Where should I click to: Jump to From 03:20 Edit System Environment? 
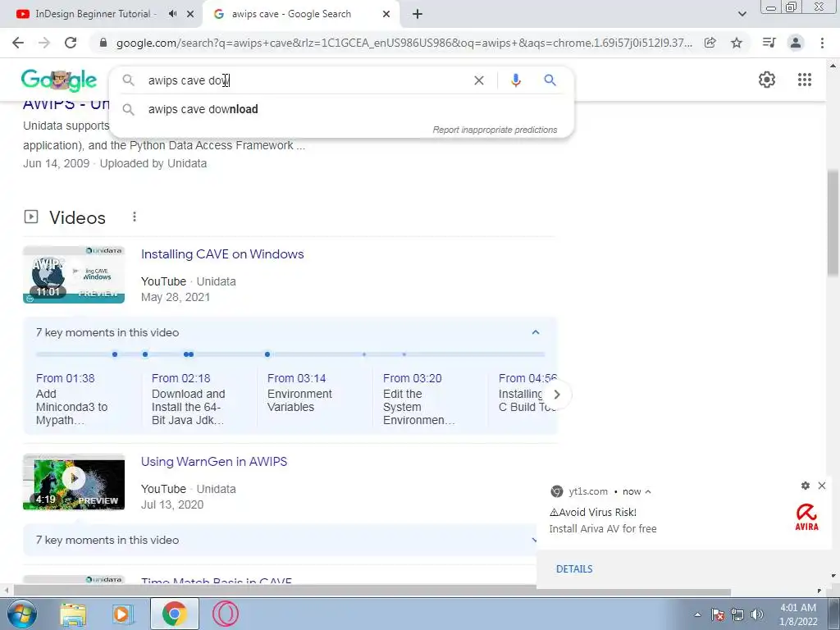point(419,399)
